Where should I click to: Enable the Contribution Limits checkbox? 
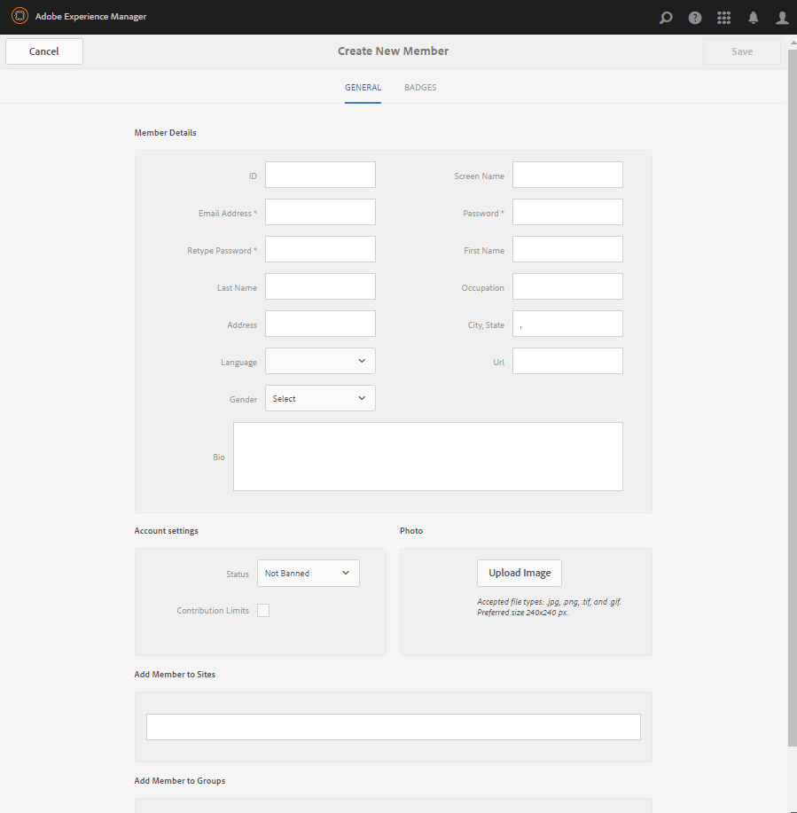(x=263, y=610)
